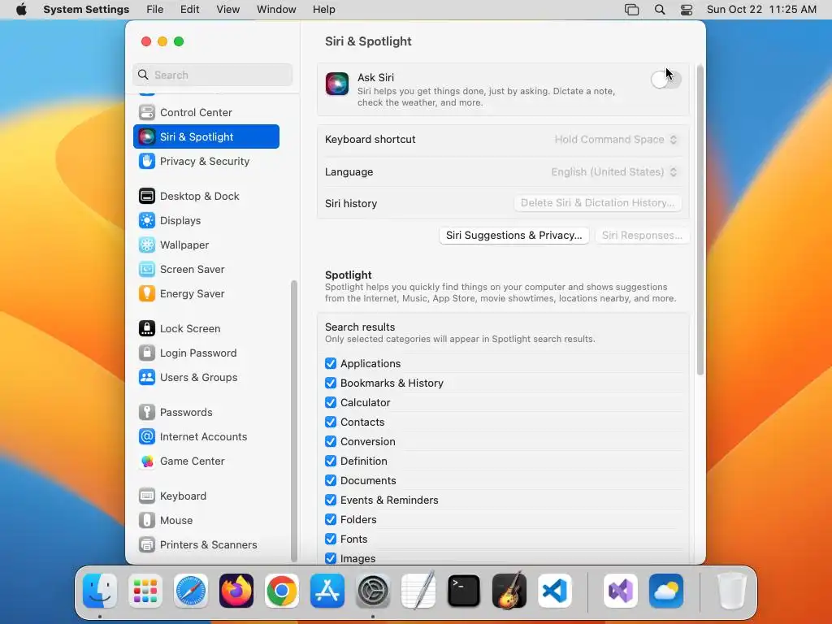Click the sidebar vertical scrollbar
This screenshot has height=624, width=832.
294,421
